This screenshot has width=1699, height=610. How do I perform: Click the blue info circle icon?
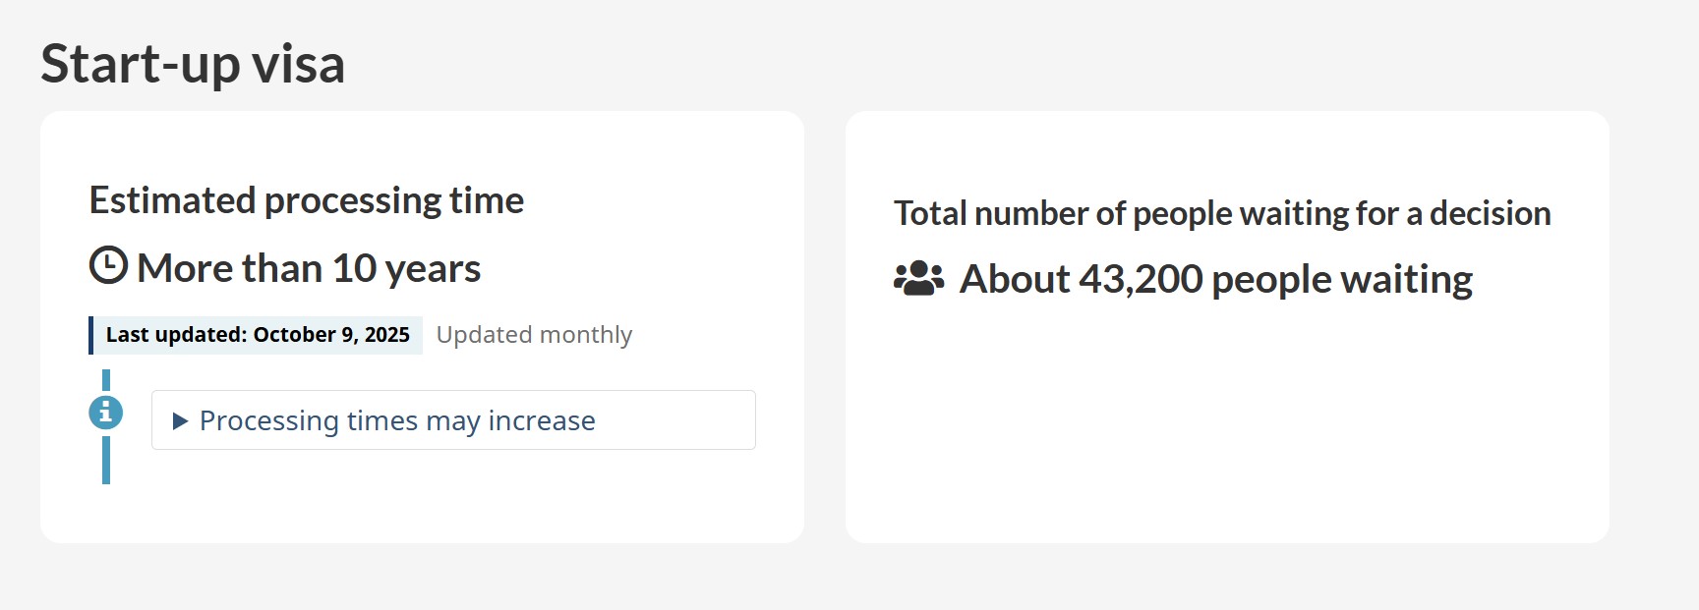click(x=106, y=413)
